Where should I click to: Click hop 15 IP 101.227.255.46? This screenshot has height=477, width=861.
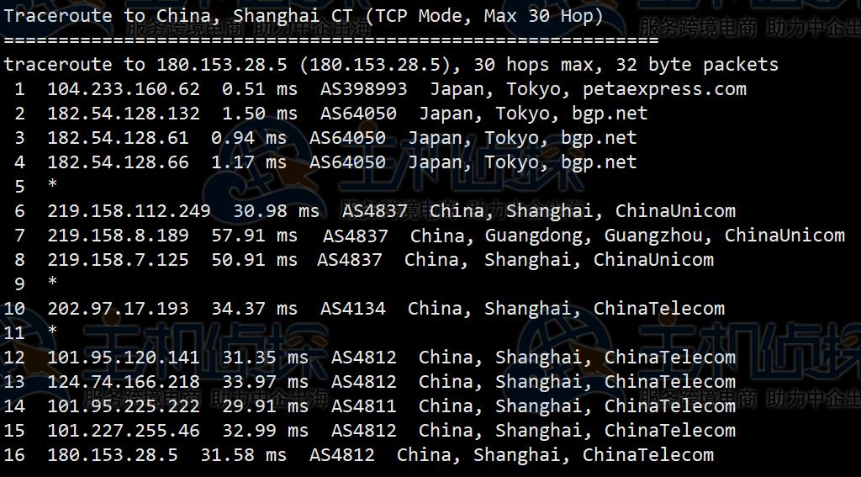[124, 430]
